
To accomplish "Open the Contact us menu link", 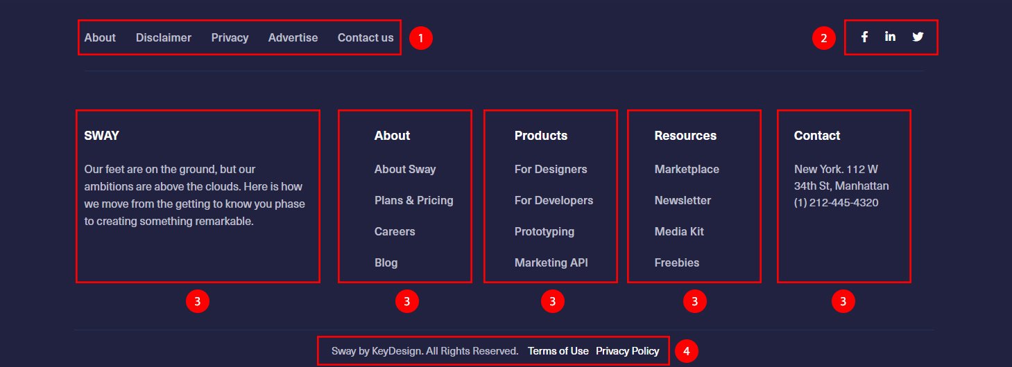I will click(x=365, y=38).
